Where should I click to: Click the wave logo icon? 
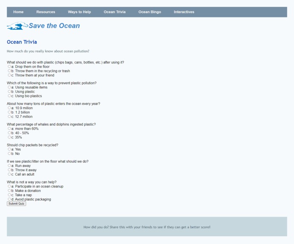point(17,26)
